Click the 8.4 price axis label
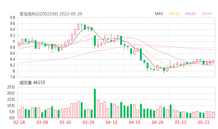This screenshot has height=129, width=218. tap(12, 59)
